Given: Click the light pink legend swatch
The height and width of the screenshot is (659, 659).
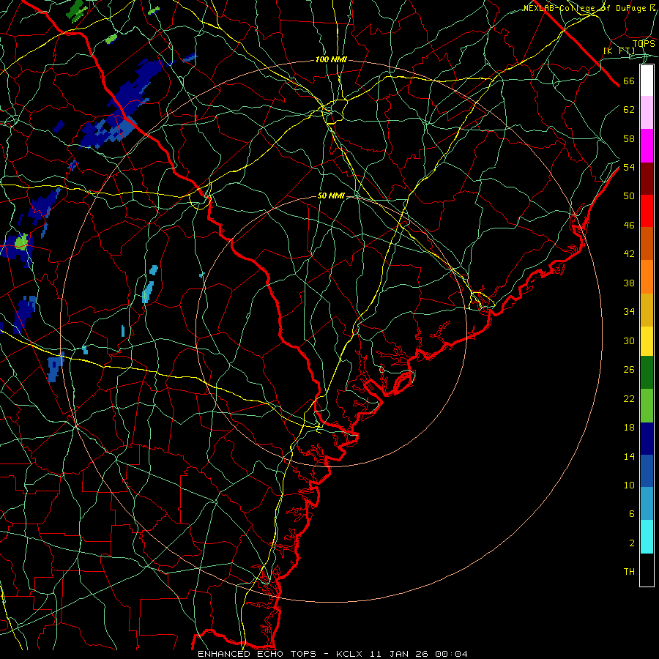Looking at the screenshot, I should [647, 112].
